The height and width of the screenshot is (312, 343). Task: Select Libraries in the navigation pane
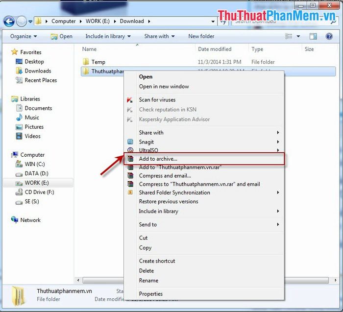tap(30, 99)
